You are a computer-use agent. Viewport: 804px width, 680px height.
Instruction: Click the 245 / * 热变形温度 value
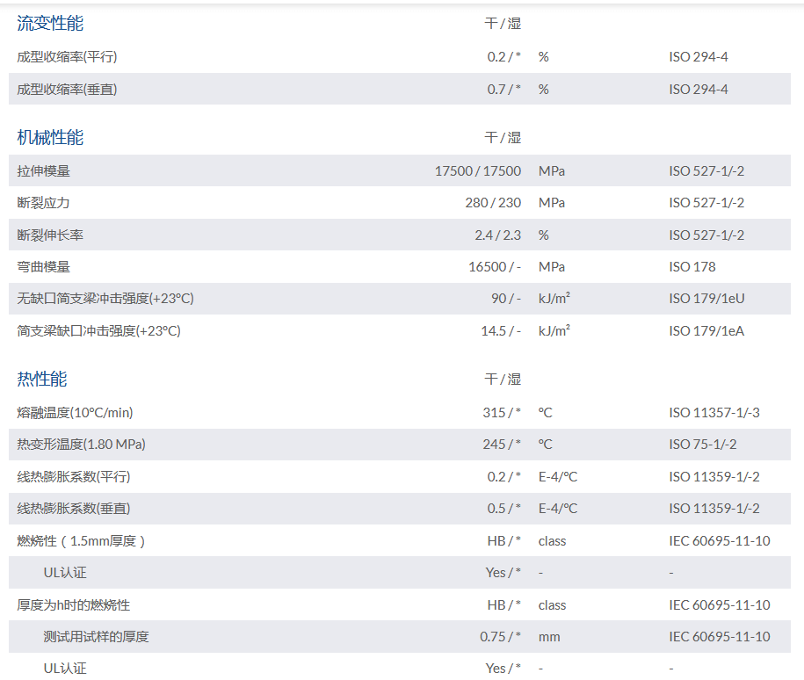coord(501,445)
